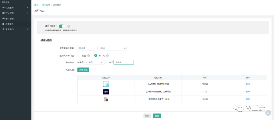Viewport: 274px width, 120px height.
Task: Click the 概况 sidebar icon
Action: (3, 2)
